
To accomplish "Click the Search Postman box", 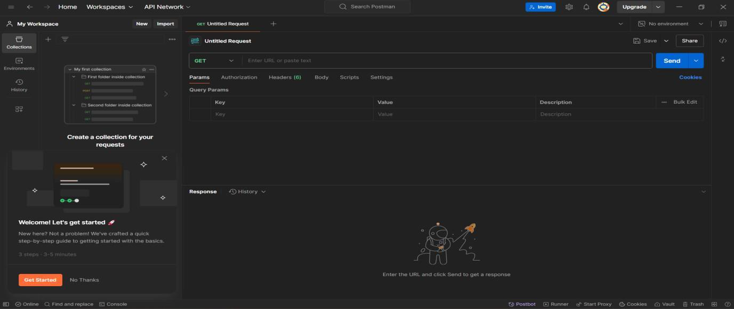I will (x=367, y=7).
